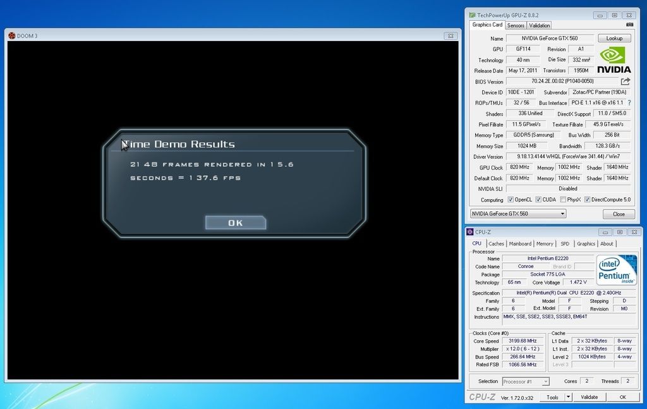Open the Graphics tab in CPU-Z
Viewport: 647px width, 409px height.
[x=586, y=244]
